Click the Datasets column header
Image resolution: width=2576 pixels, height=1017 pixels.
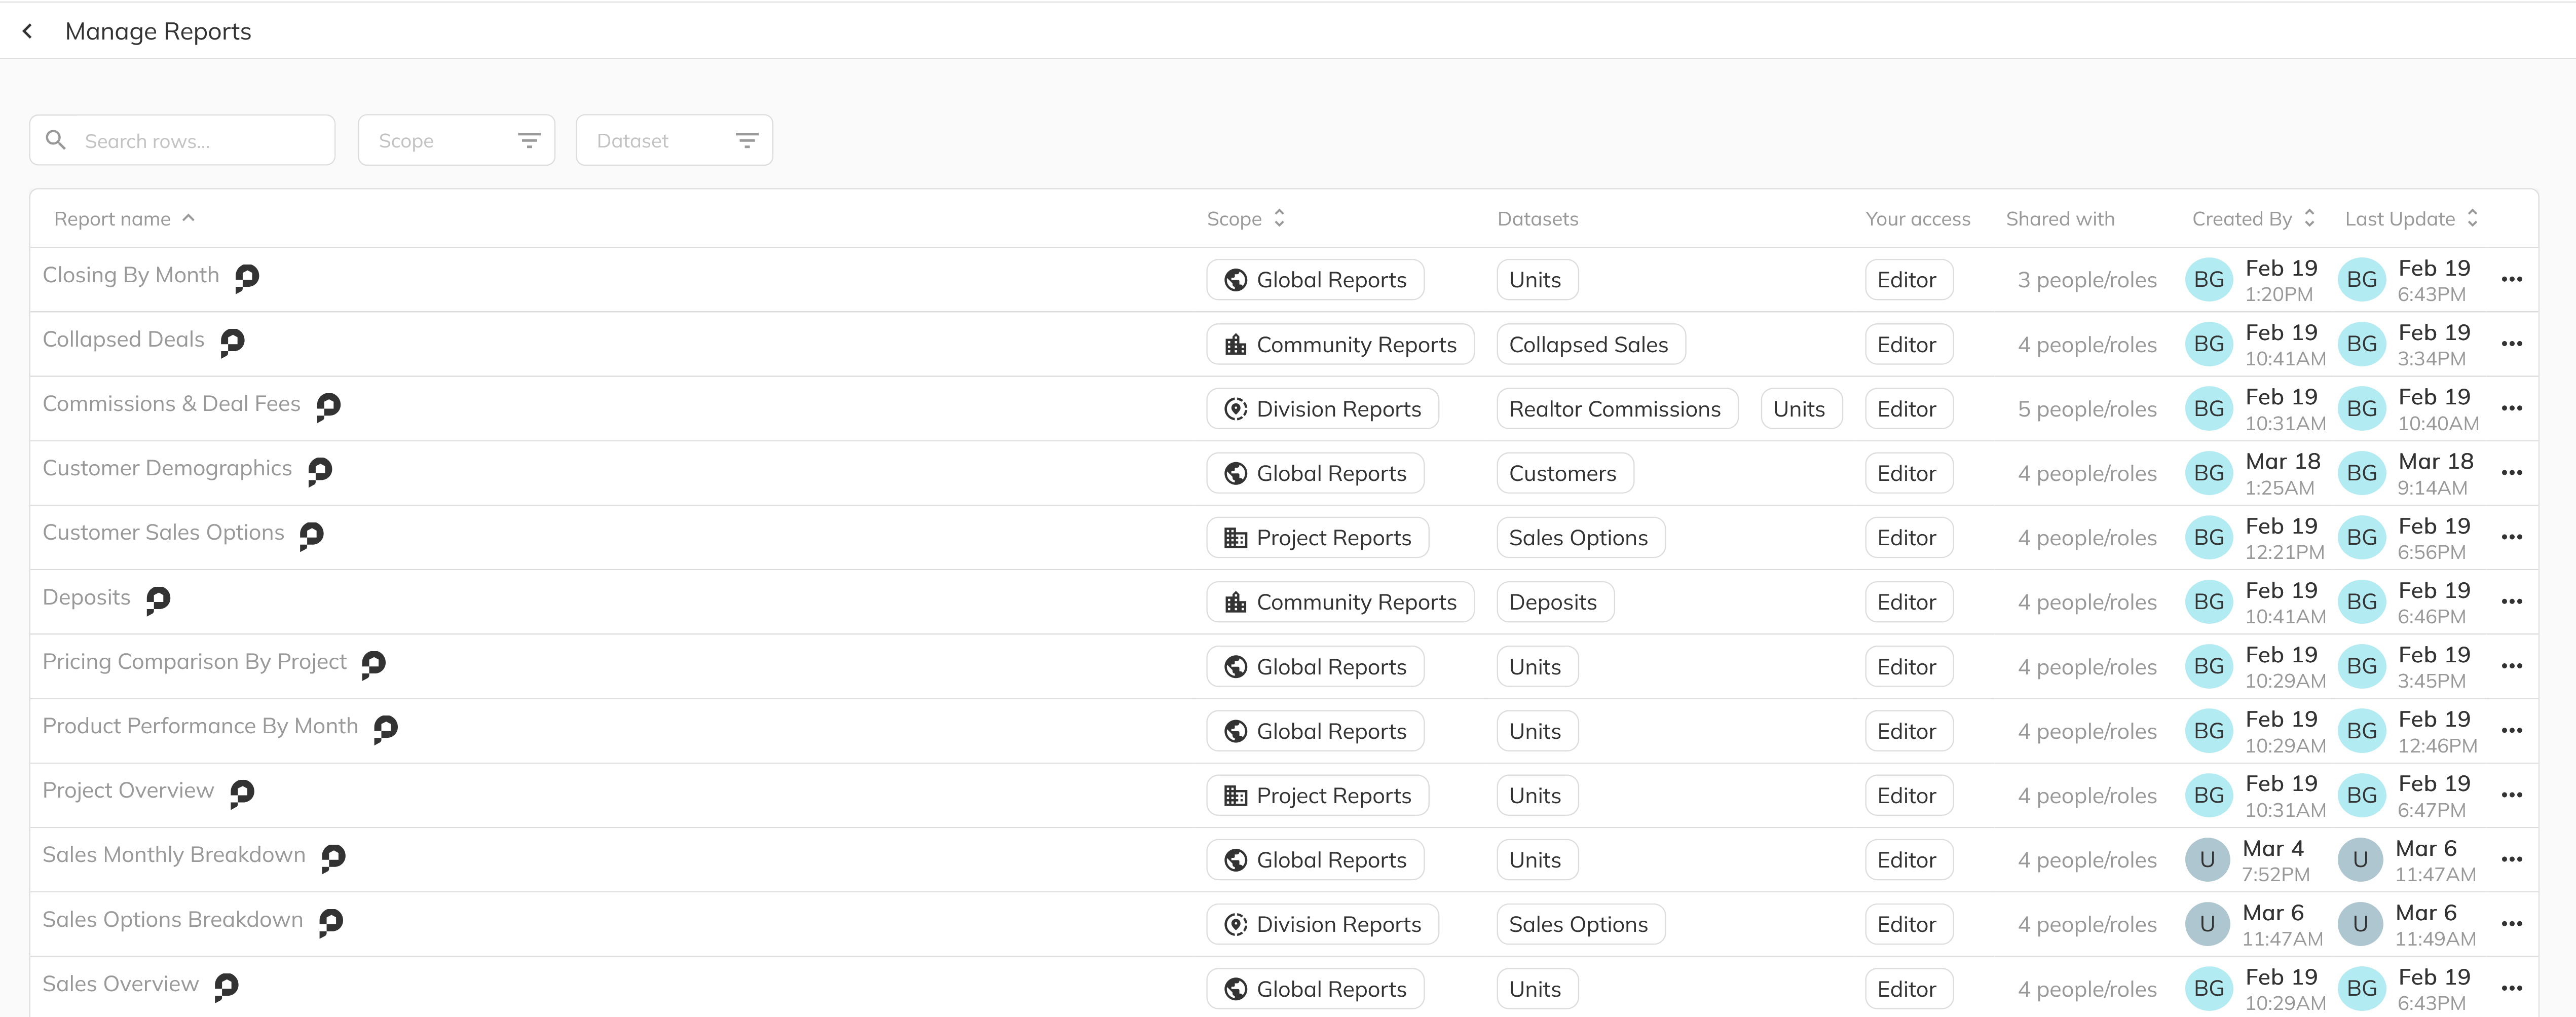point(1537,219)
